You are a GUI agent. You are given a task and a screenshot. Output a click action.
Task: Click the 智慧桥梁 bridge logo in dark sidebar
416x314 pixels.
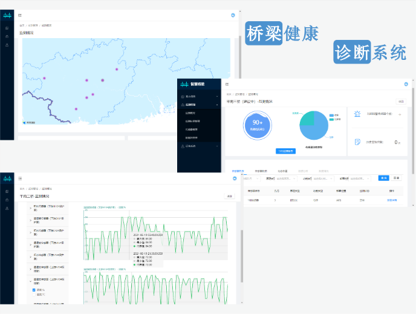point(185,84)
